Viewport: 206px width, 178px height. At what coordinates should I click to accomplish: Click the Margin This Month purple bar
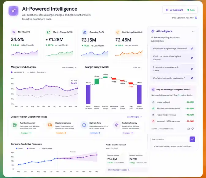click(x=139, y=94)
